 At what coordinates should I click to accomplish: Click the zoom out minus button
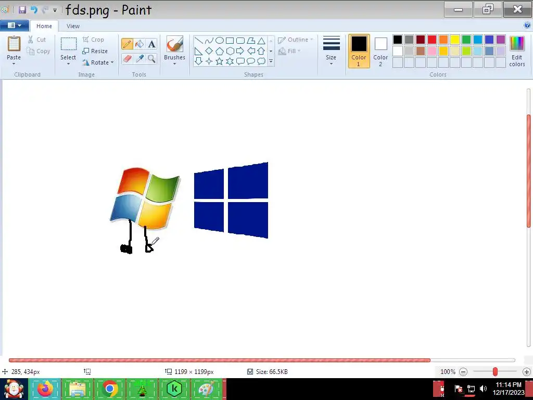(x=463, y=372)
